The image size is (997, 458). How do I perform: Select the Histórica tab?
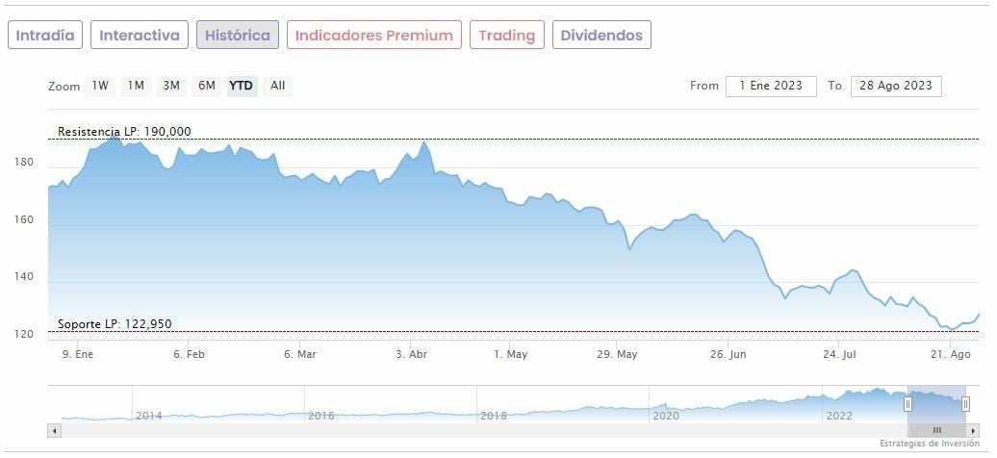[x=238, y=36]
